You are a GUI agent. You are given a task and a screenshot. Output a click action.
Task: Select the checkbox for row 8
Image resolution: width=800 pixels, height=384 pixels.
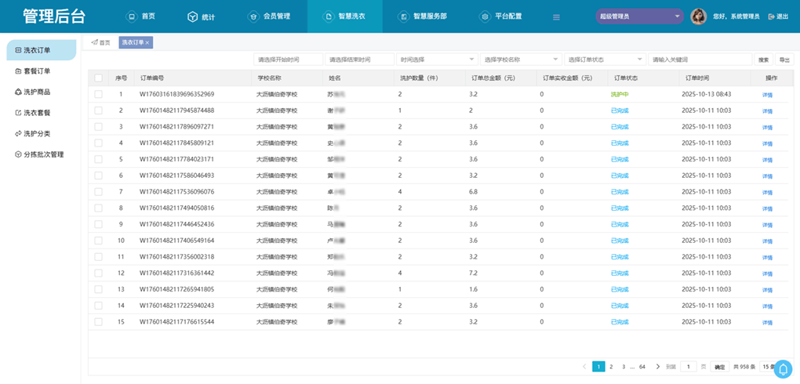(98, 208)
